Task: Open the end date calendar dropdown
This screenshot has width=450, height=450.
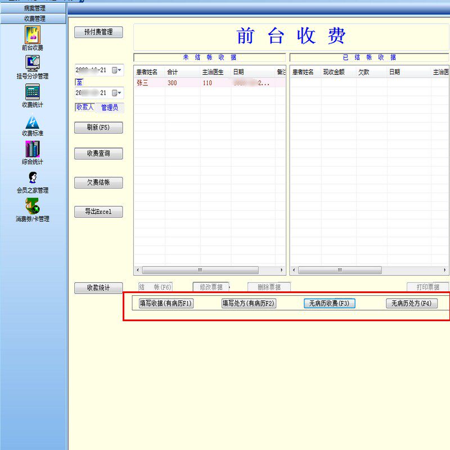Action: 116,93
